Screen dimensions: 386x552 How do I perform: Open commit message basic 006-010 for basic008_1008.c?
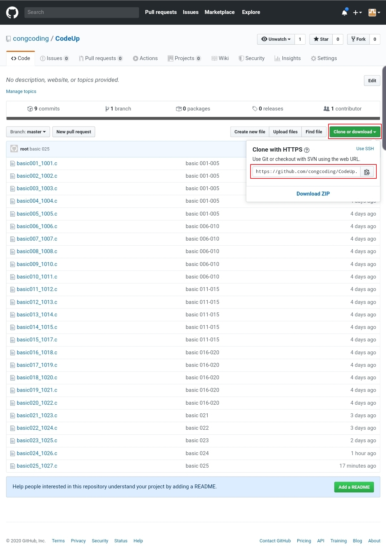(x=202, y=252)
